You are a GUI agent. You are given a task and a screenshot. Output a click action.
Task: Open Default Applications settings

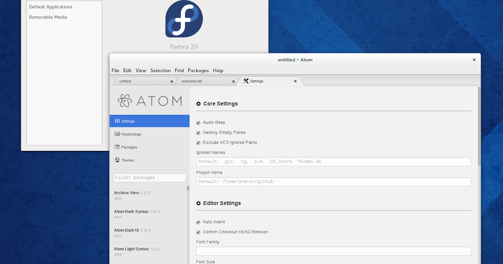[50, 7]
